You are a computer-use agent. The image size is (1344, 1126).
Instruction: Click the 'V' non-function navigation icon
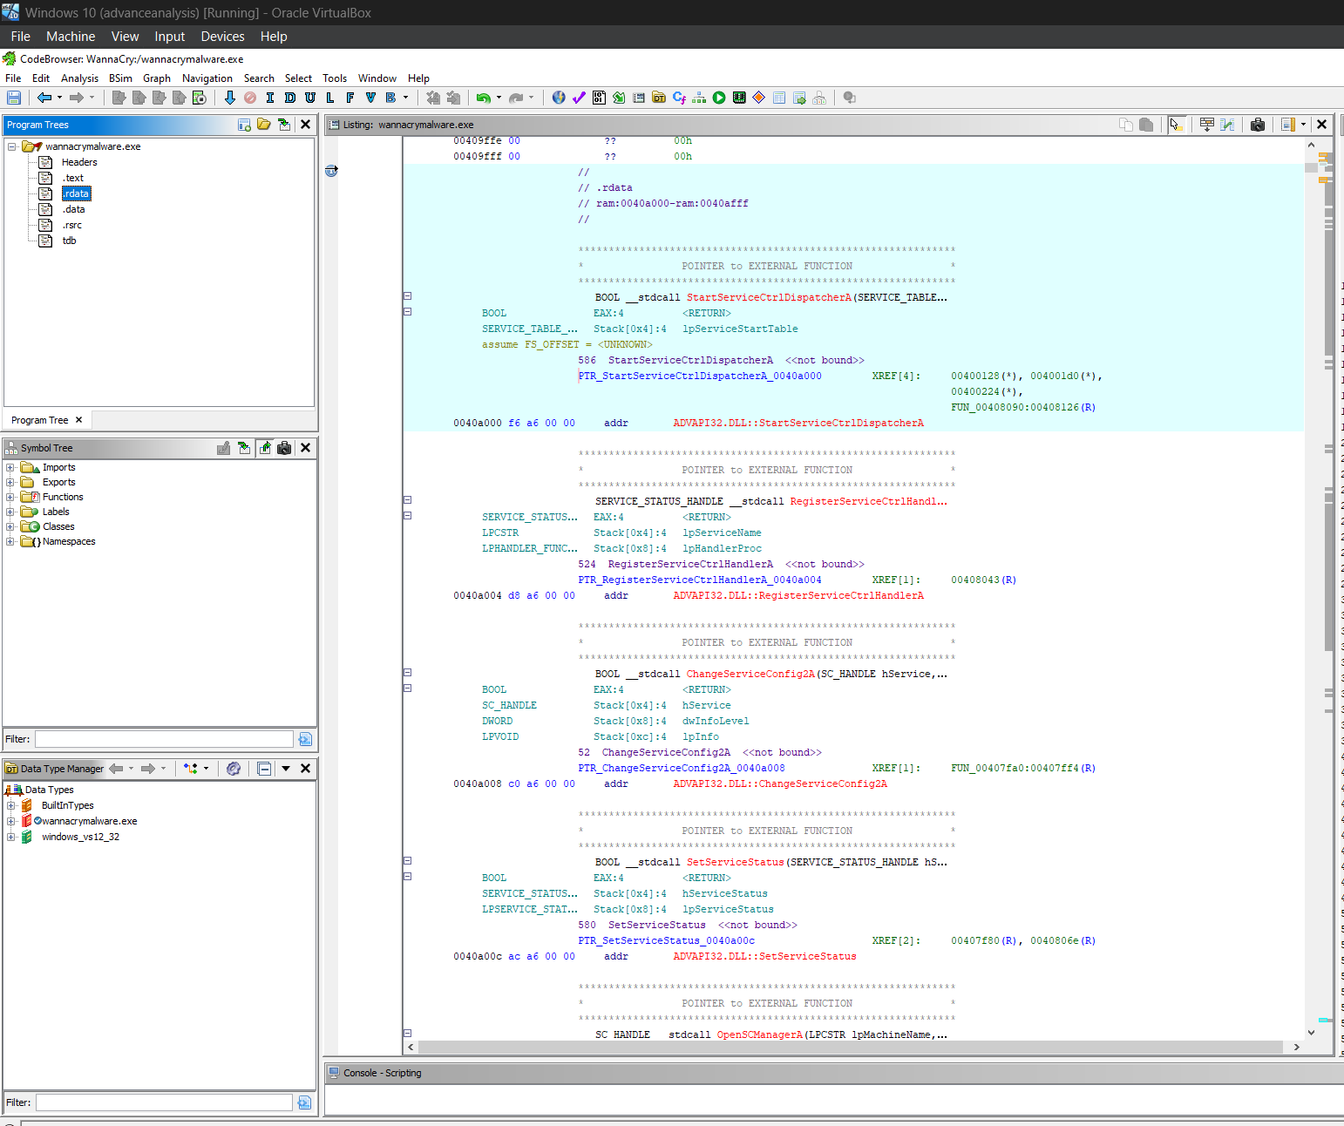370,98
